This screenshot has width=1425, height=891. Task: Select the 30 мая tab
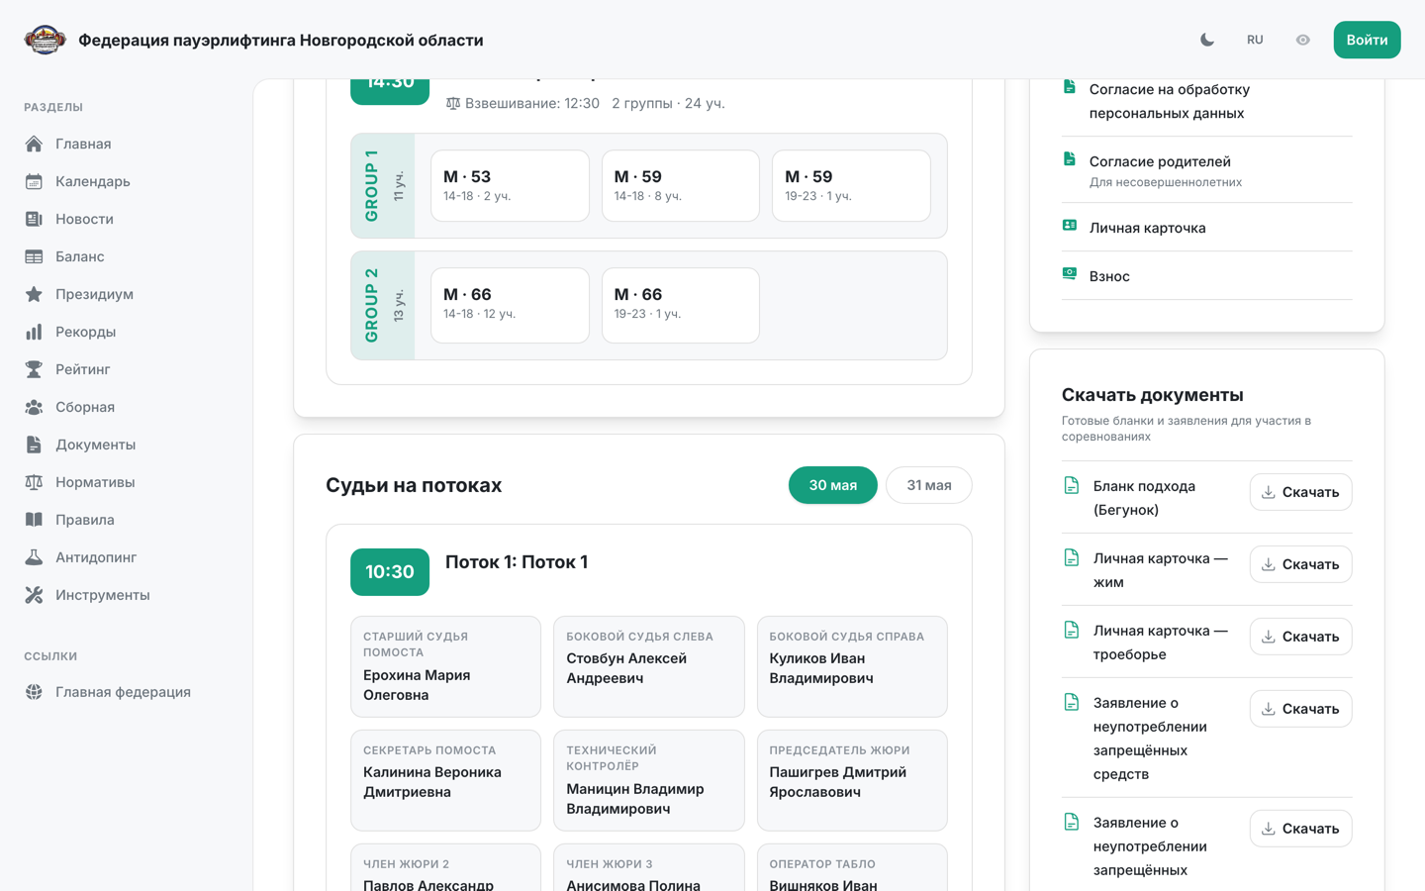click(x=832, y=485)
